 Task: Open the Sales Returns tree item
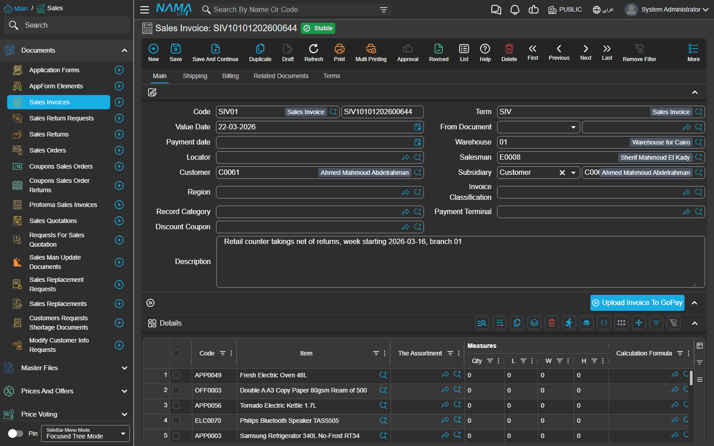tap(49, 134)
